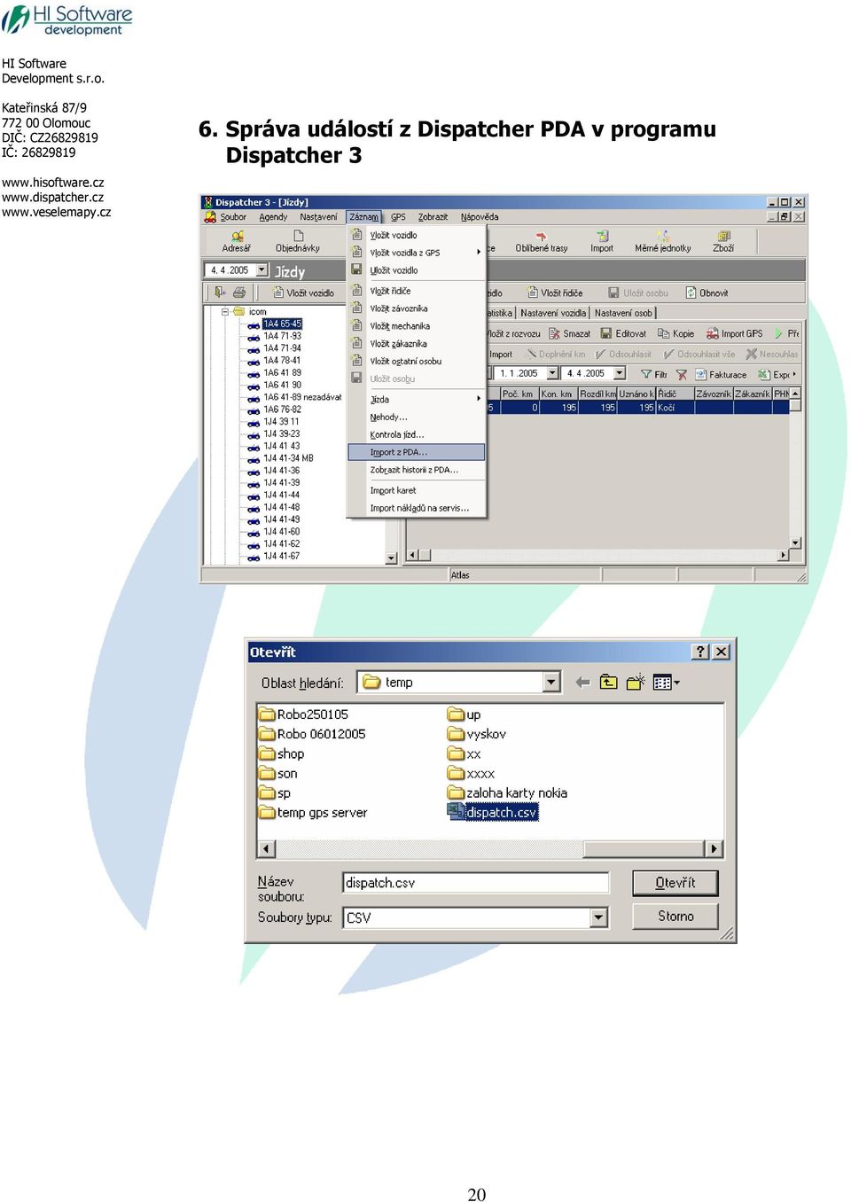851x1202 pixels.
Task: Switch to Nastavení vozidla tab
Action: pos(553,313)
